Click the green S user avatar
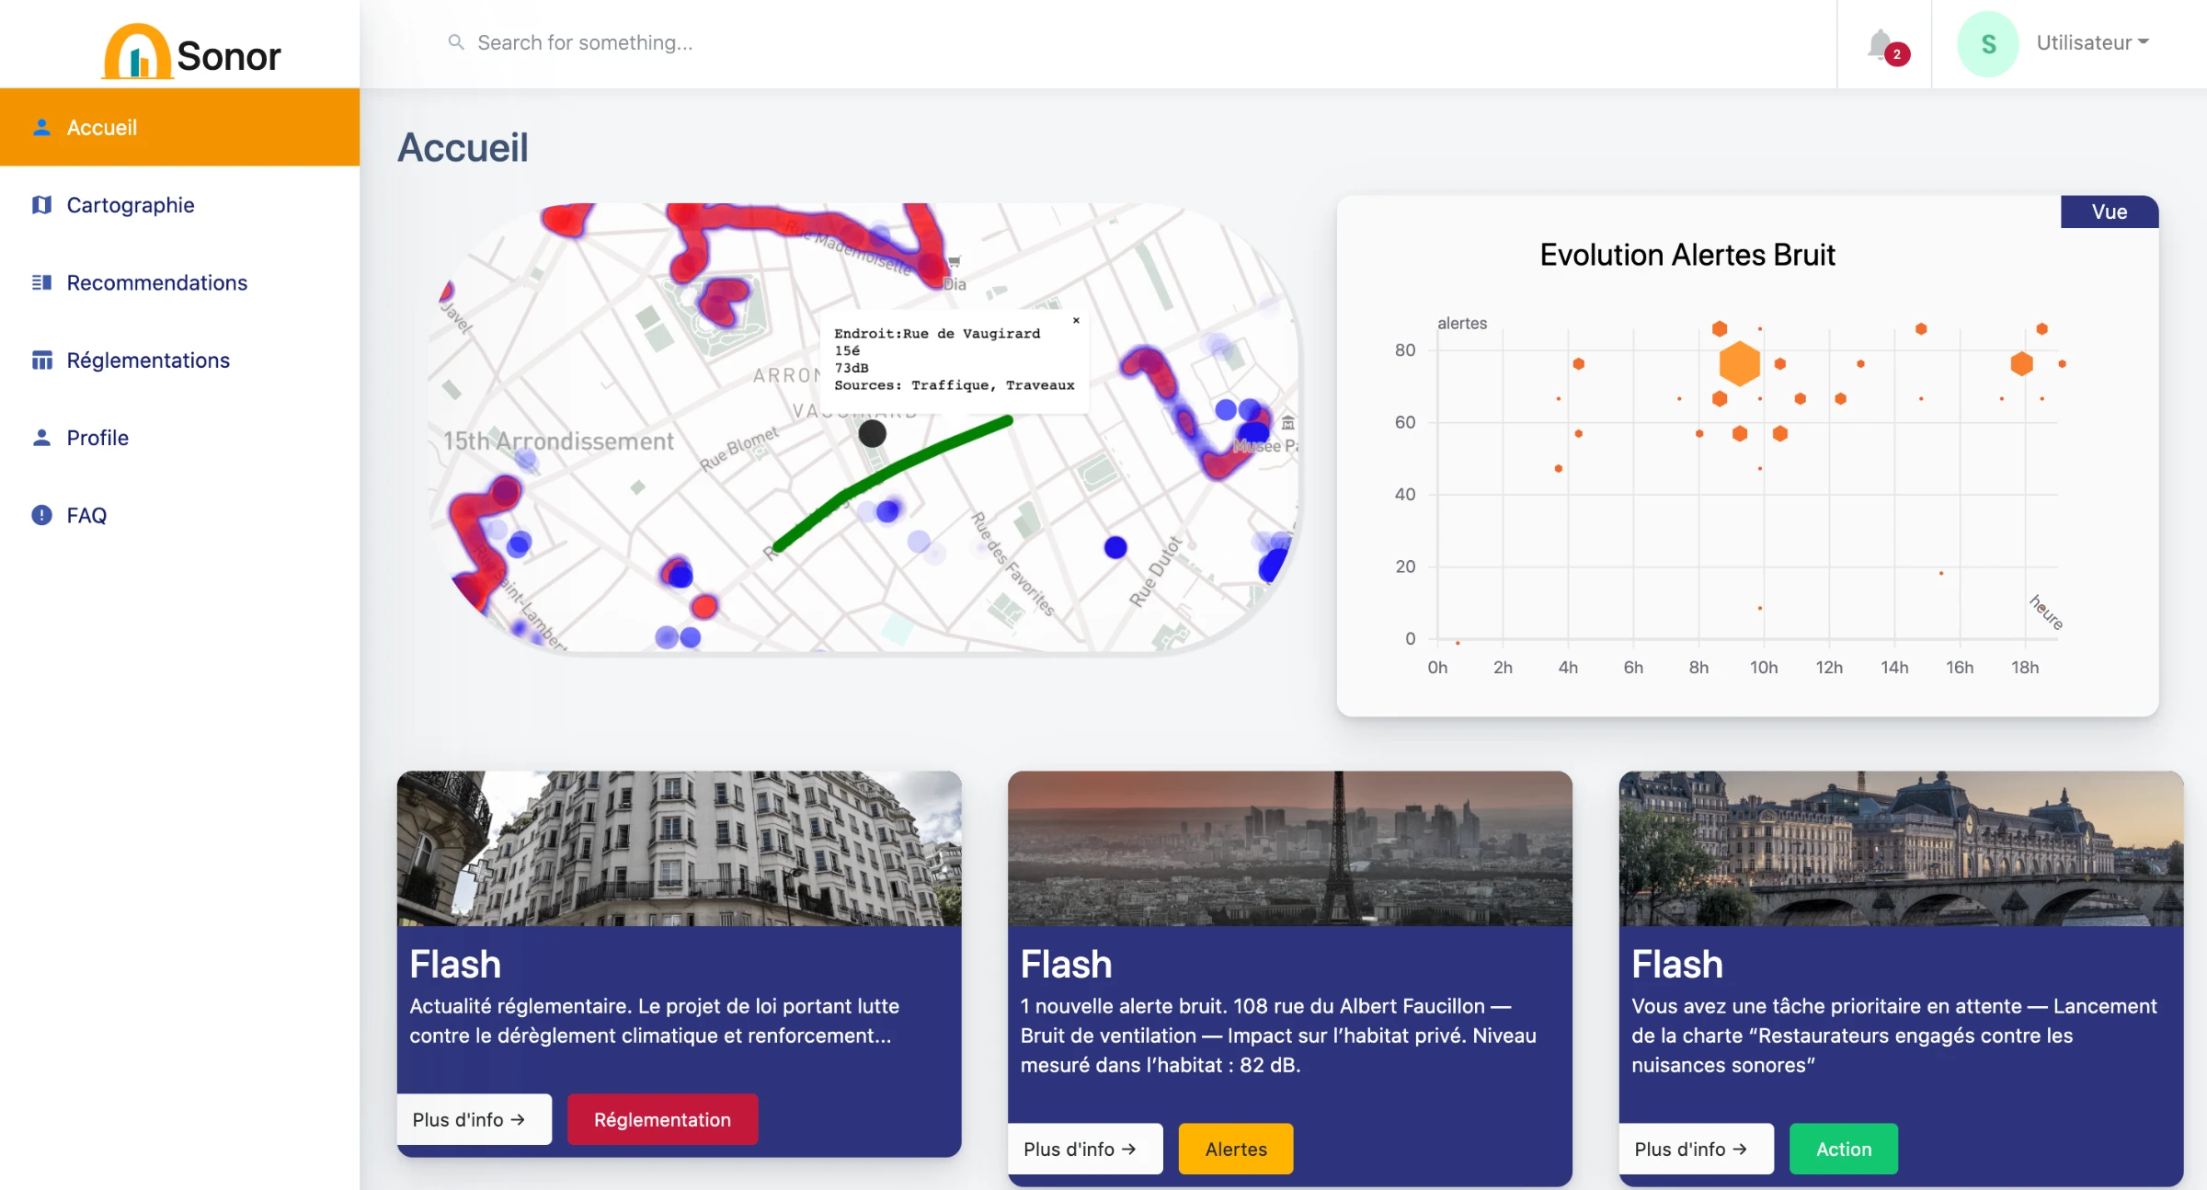This screenshot has height=1190, width=2207. (x=1987, y=44)
